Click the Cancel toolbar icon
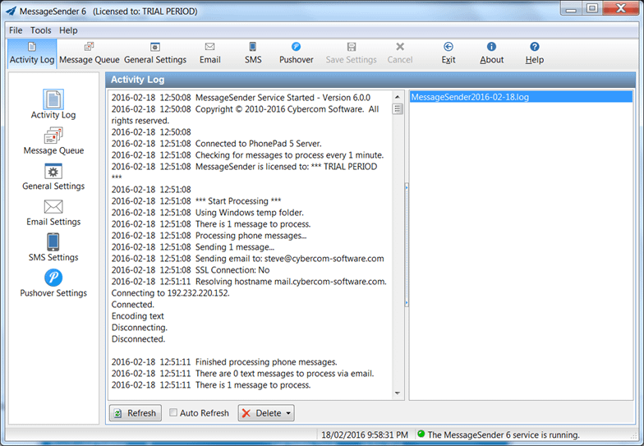 (x=399, y=47)
